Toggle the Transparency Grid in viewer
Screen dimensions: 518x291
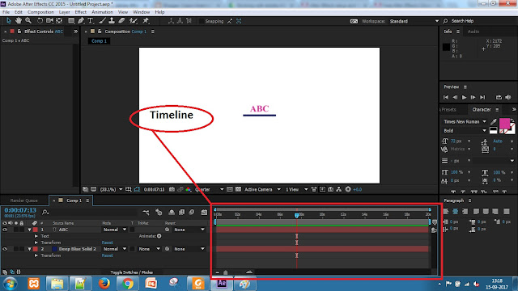(x=238, y=189)
